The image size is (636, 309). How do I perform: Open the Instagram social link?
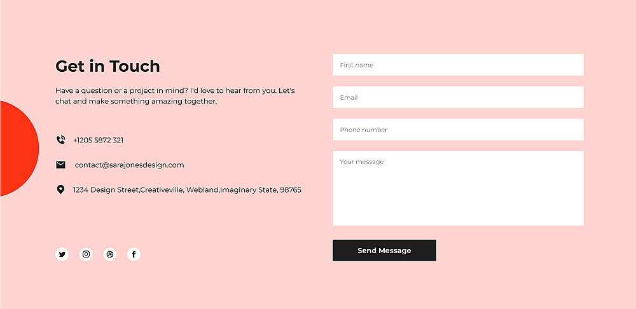click(86, 254)
